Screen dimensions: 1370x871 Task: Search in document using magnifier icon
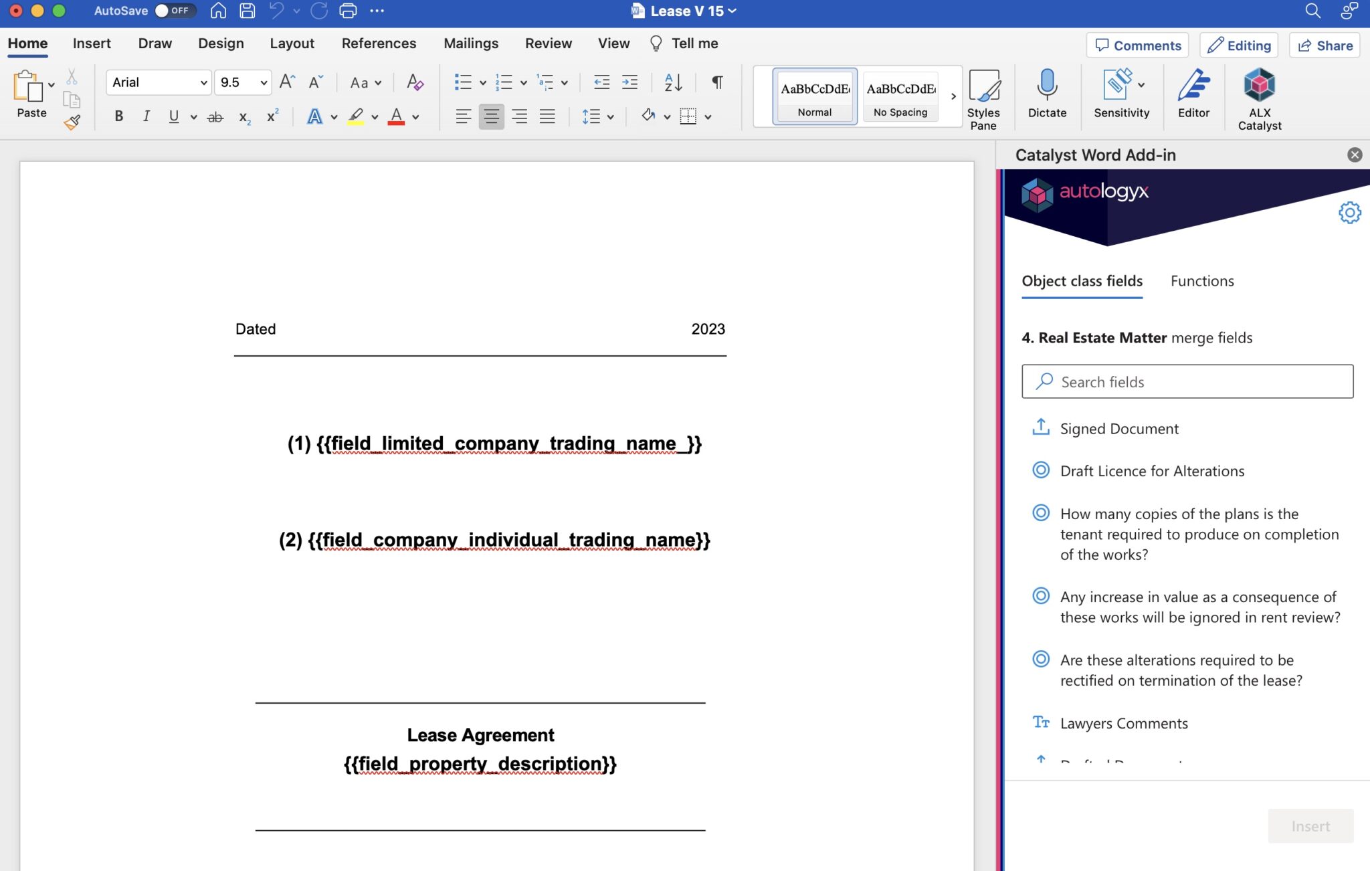[1312, 11]
